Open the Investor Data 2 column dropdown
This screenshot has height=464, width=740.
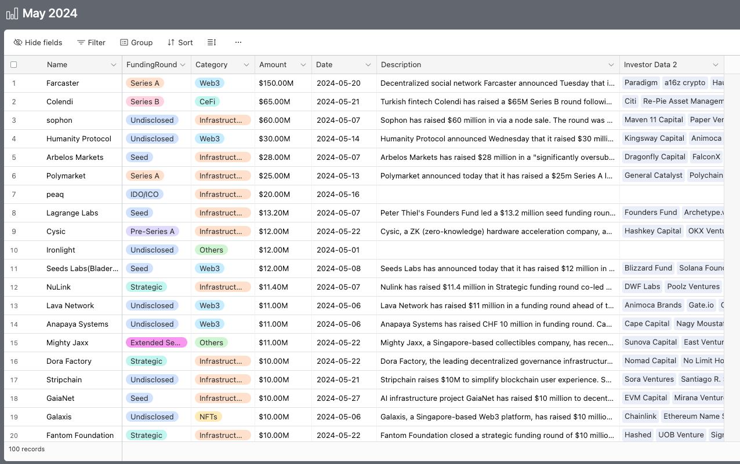[716, 64]
